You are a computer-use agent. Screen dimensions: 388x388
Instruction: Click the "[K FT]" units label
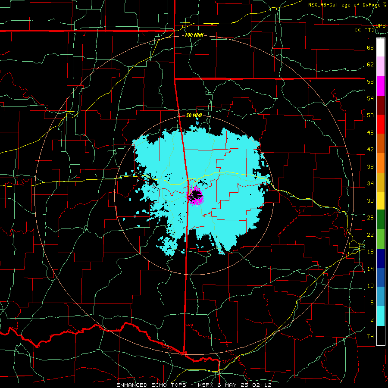[364, 30]
